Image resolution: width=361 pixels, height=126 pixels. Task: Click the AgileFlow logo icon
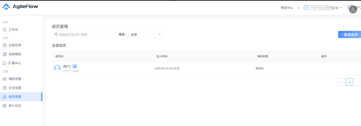pos(6,7)
